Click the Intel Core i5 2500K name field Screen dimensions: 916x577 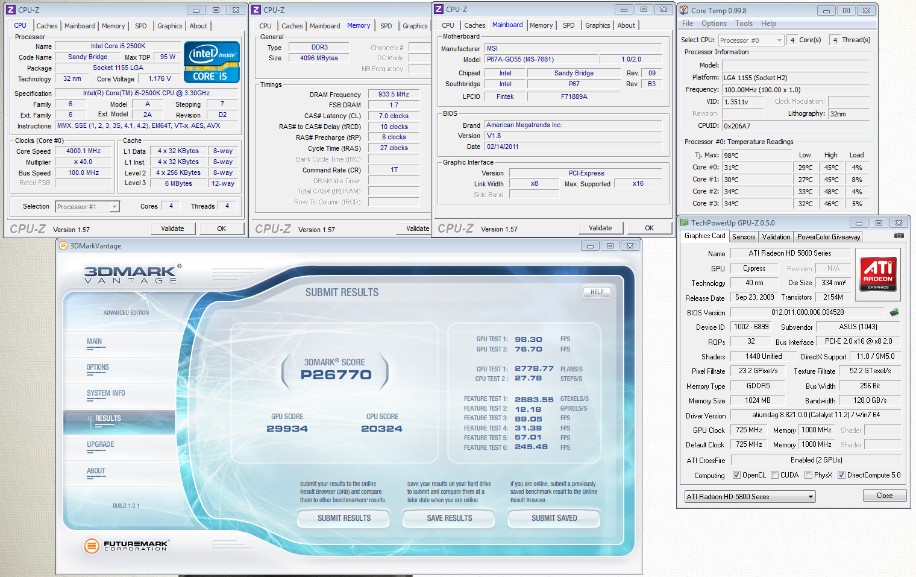[x=118, y=46]
